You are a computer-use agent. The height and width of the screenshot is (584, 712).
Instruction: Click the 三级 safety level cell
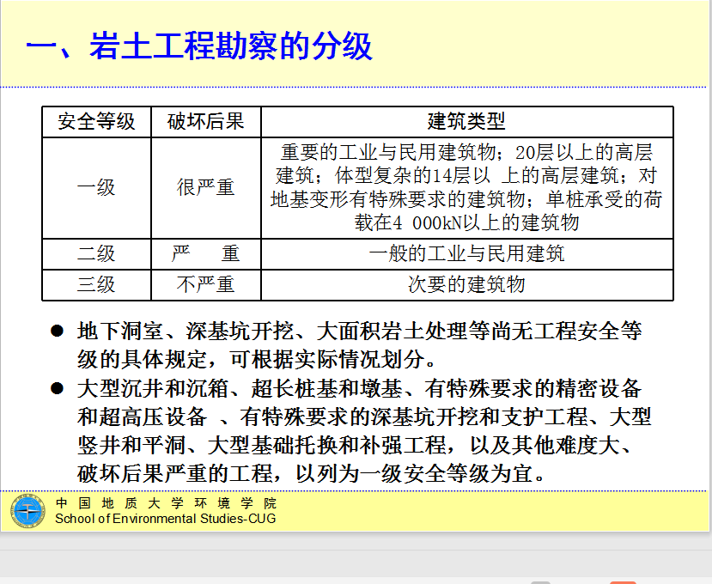[x=96, y=284]
